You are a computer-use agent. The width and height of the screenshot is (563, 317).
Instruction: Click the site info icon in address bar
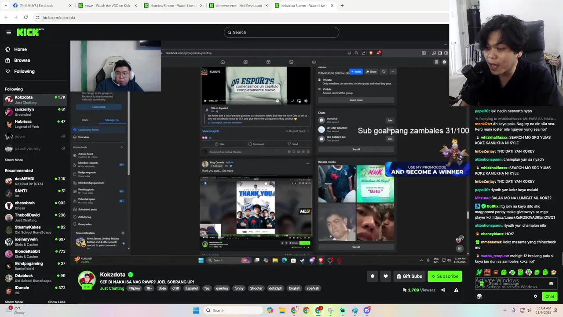pos(37,17)
